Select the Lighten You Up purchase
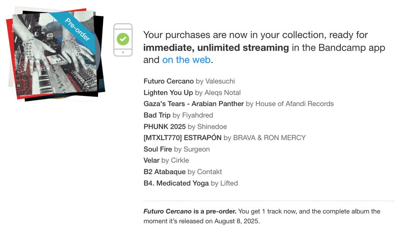The height and width of the screenshot is (233, 418). coord(168,92)
